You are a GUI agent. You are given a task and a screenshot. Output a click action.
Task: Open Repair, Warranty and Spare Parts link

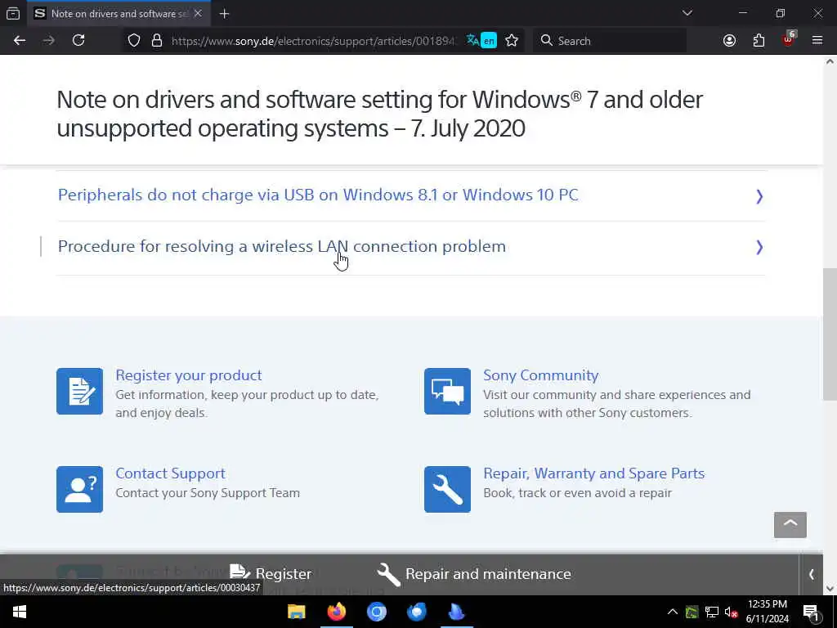pos(593,473)
